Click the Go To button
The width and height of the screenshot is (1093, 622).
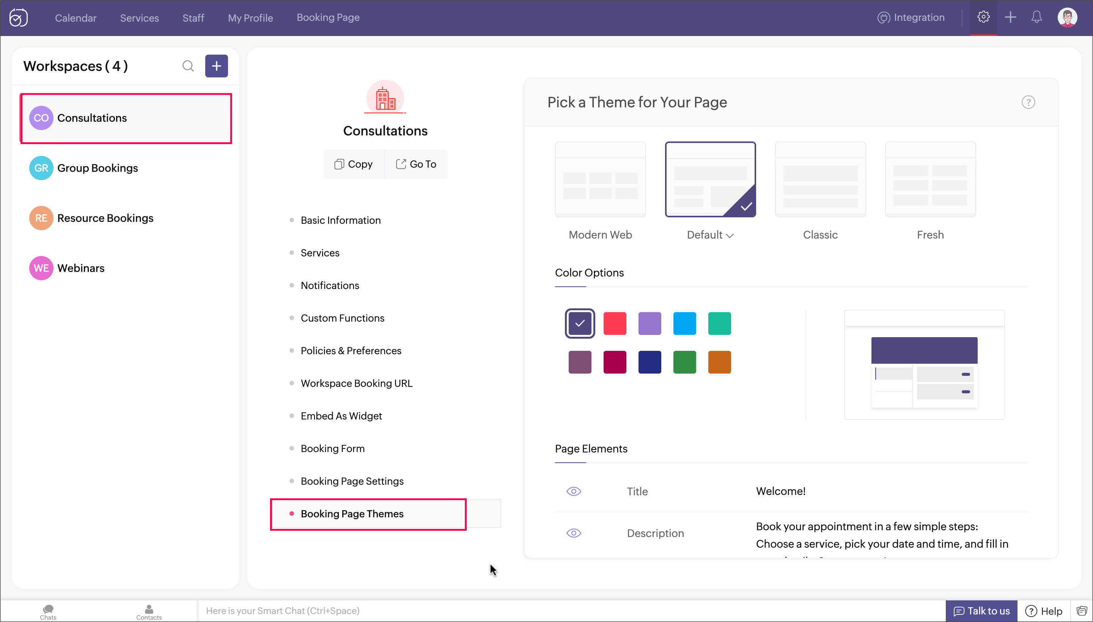pyautogui.click(x=416, y=164)
